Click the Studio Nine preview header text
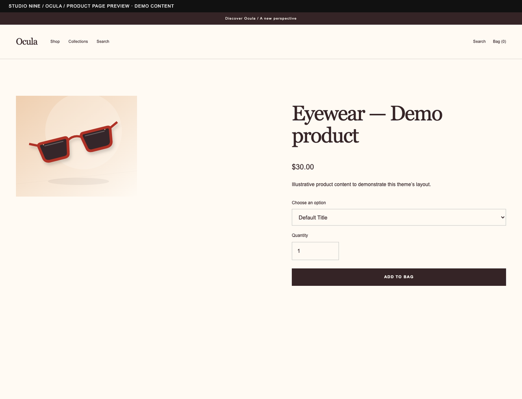 pyautogui.click(x=91, y=6)
